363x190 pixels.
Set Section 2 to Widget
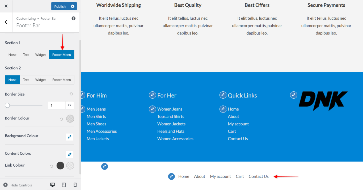click(x=41, y=80)
